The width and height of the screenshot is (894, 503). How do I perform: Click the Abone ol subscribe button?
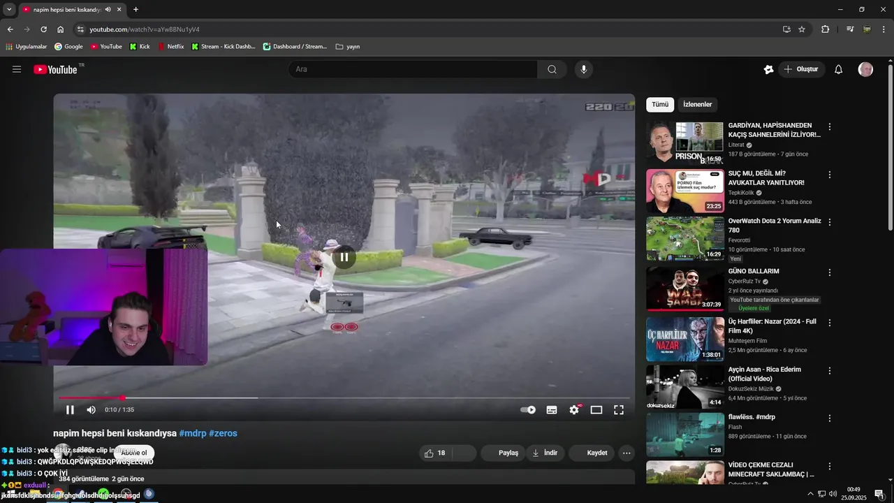[134, 453]
